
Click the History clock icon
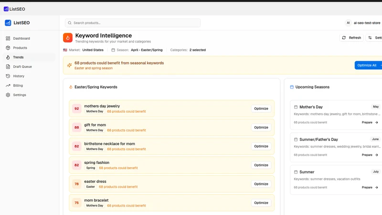tap(8, 76)
